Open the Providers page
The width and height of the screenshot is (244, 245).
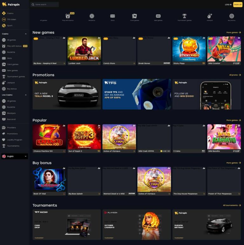point(9,128)
